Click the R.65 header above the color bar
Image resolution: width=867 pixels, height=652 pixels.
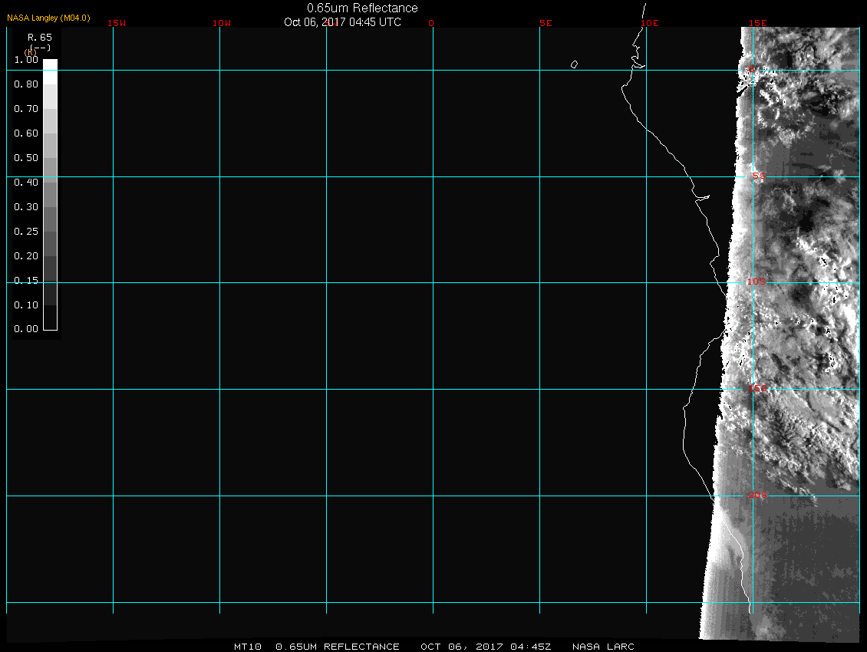pos(38,37)
